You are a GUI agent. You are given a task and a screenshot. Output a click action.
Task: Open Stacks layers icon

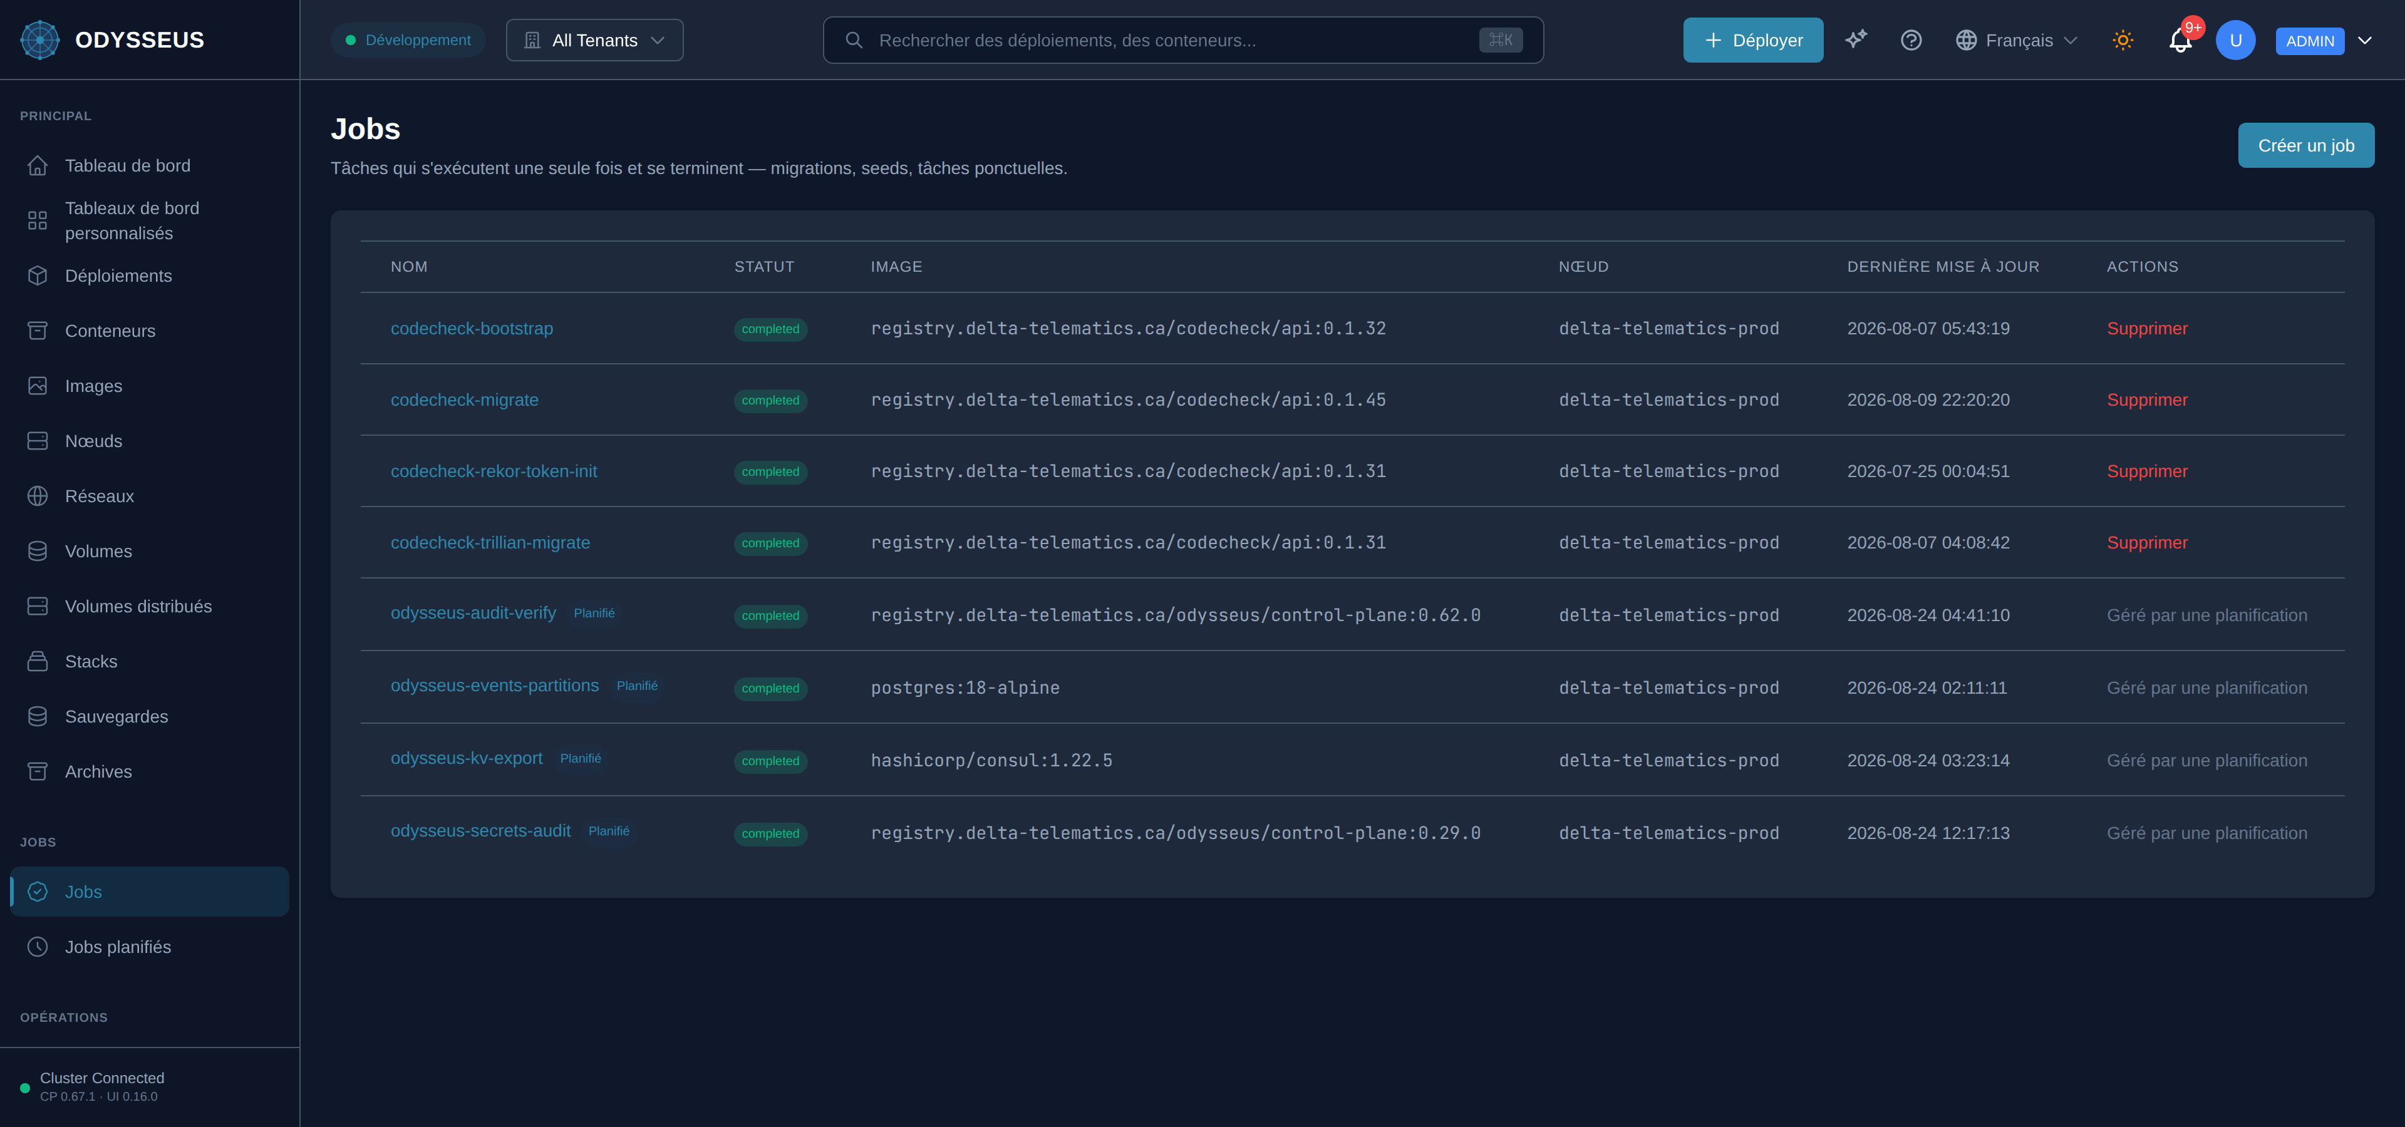point(38,661)
